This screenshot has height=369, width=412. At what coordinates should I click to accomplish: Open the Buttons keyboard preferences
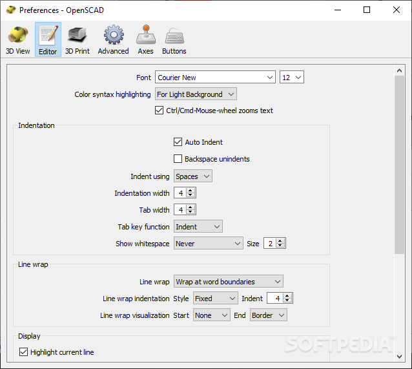coord(174,39)
